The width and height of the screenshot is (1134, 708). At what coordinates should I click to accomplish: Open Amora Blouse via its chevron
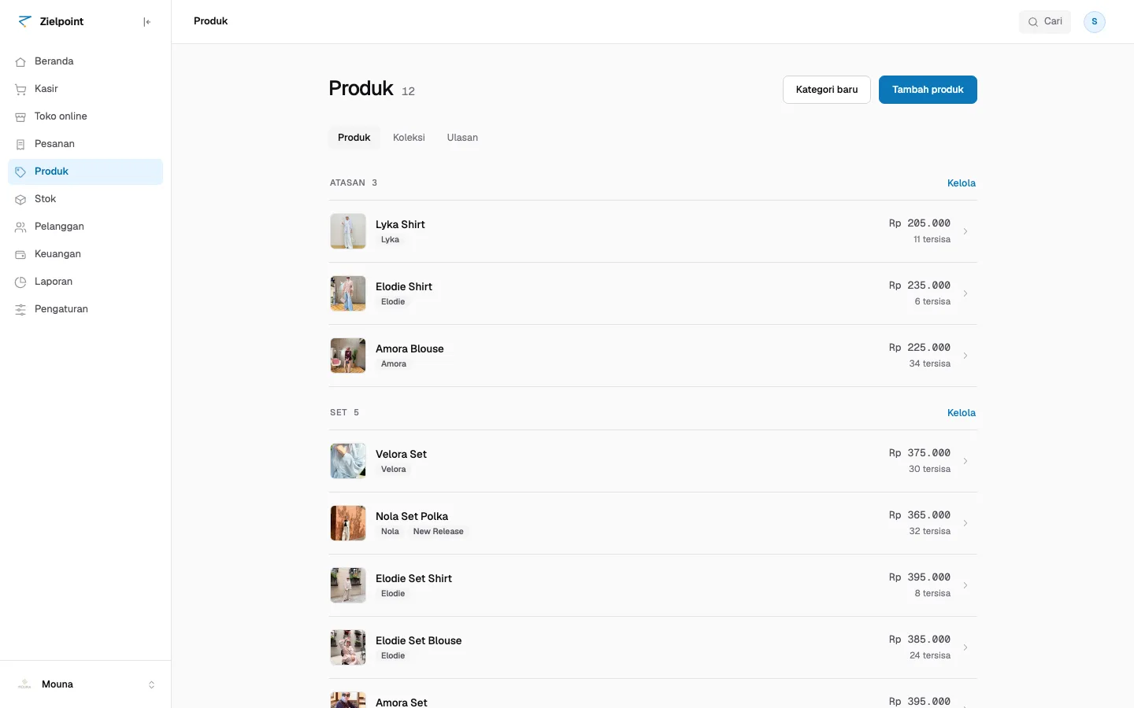tap(965, 356)
